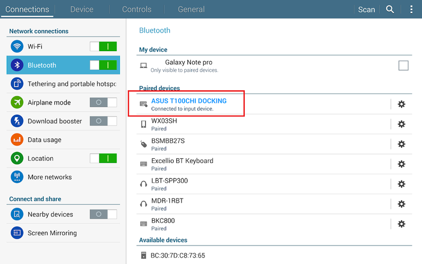
Task: Click the Data usage icon
Action: click(17, 139)
